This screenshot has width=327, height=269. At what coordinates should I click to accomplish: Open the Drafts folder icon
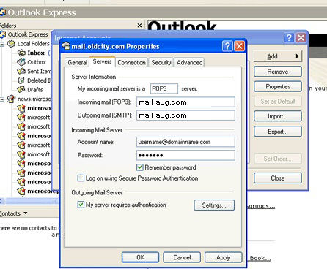[x=21, y=89]
